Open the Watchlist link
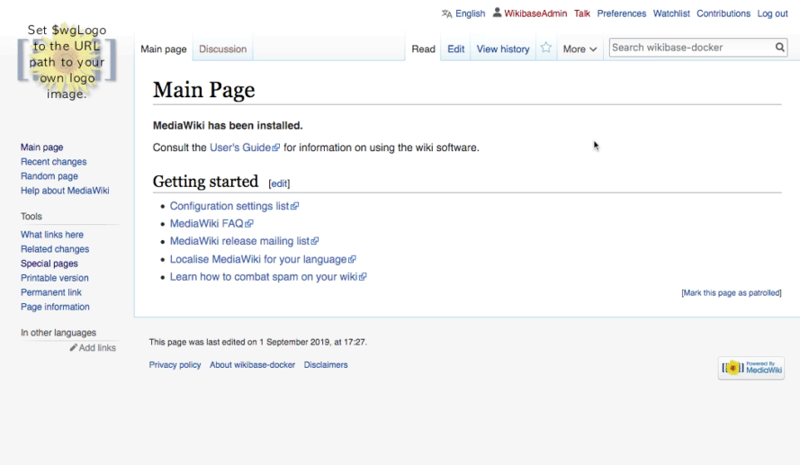Screen dimensions: 800x465 pyautogui.click(x=671, y=13)
